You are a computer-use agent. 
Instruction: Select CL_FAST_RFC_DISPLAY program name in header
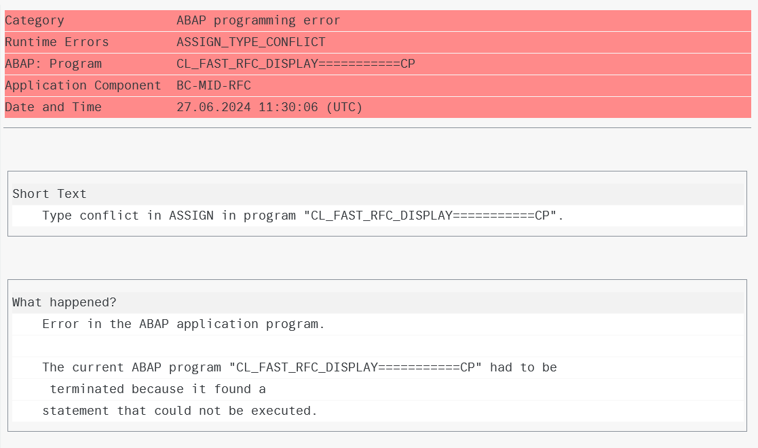click(x=296, y=64)
